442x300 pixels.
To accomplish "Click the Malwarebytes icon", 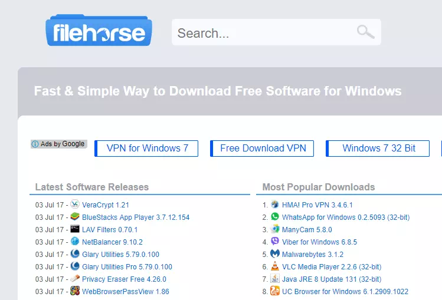I will click(x=275, y=253).
